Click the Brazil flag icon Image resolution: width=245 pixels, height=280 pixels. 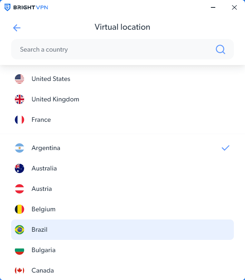coord(19,229)
